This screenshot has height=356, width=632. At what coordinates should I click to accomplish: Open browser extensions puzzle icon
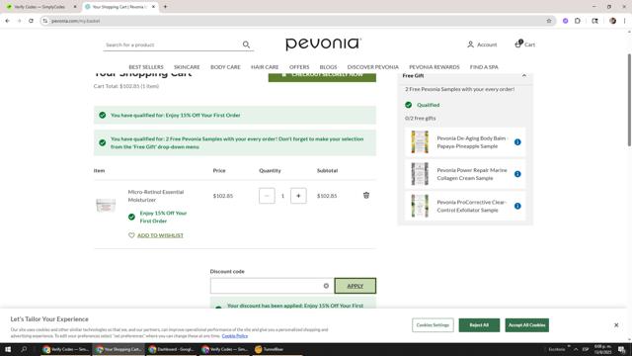578,21
